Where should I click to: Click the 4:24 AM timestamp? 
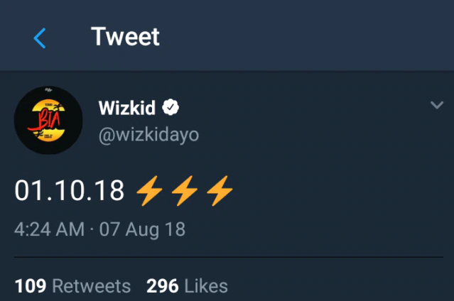pos(50,229)
